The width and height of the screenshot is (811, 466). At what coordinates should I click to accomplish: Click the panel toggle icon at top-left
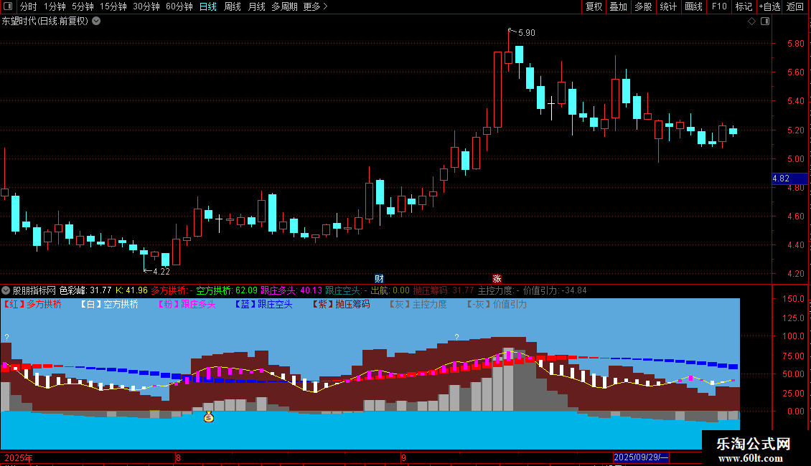8,6
